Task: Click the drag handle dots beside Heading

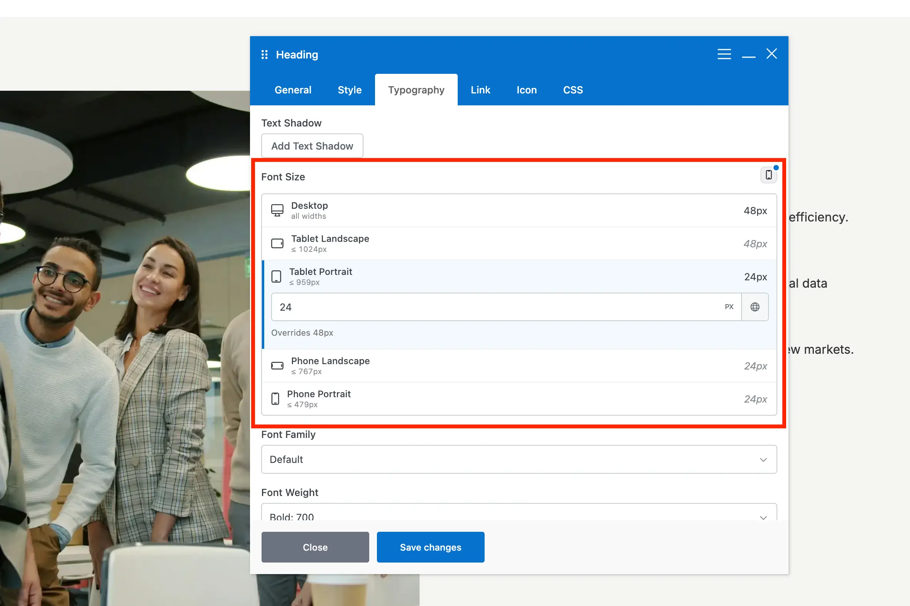Action: click(264, 55)
